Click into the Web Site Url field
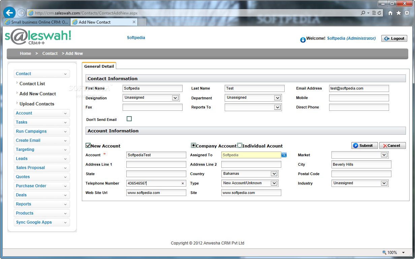Viewport: 415px width, 259px height. click(x=156, y=193)
